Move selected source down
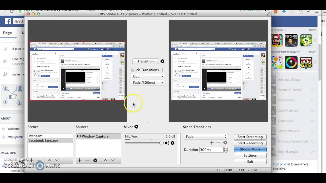 click(x=113, y=160)
